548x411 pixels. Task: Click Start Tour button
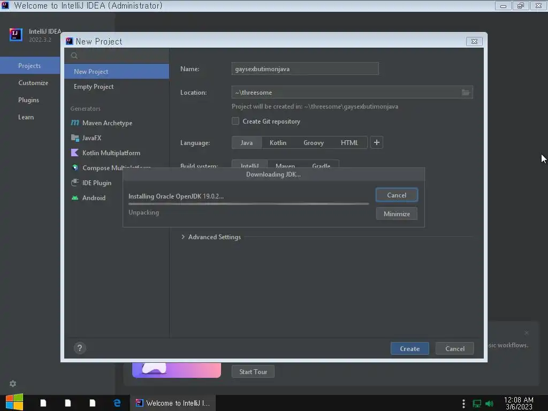253,371
